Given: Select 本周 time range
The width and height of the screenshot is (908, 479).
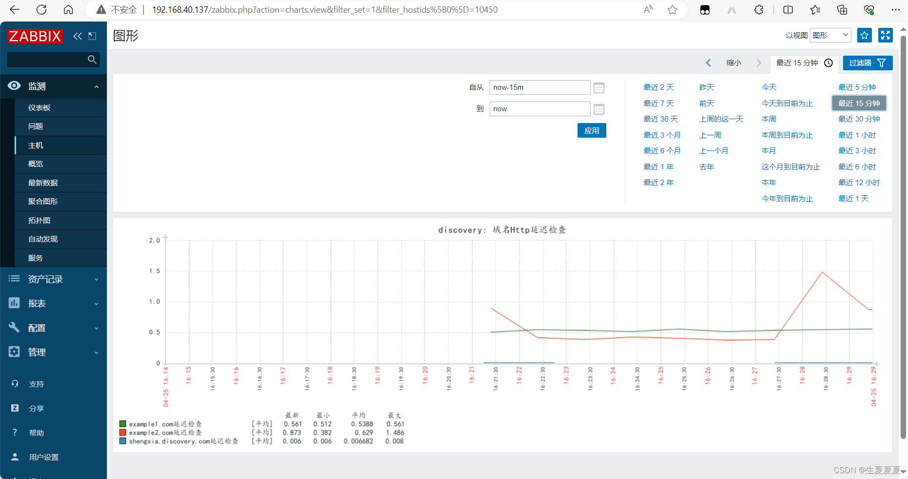Looking at the screenshot, I should tap(769, 119).
